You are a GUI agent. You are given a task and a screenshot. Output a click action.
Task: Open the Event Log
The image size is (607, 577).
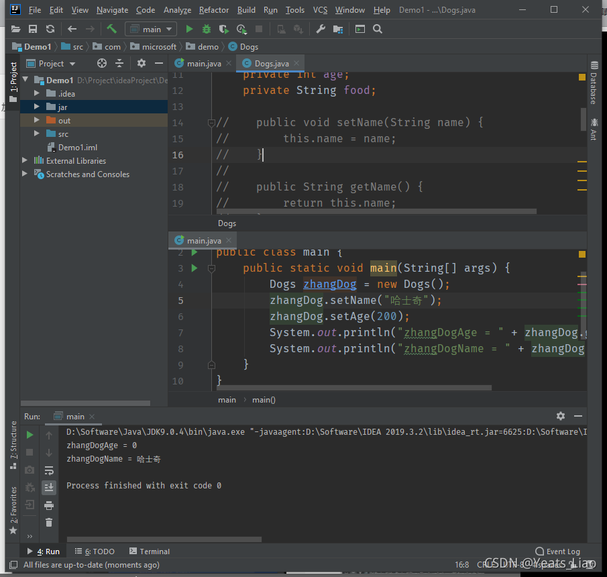557,552
